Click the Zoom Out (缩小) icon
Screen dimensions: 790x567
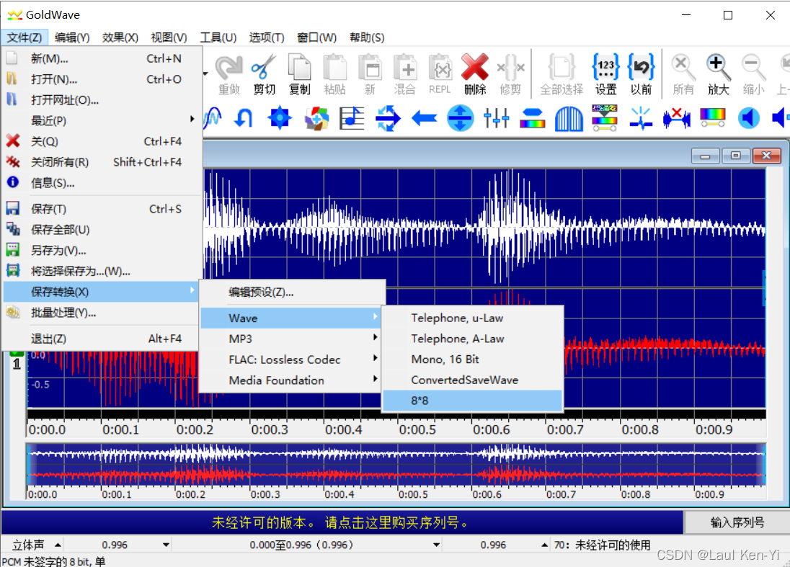point(753,74)
